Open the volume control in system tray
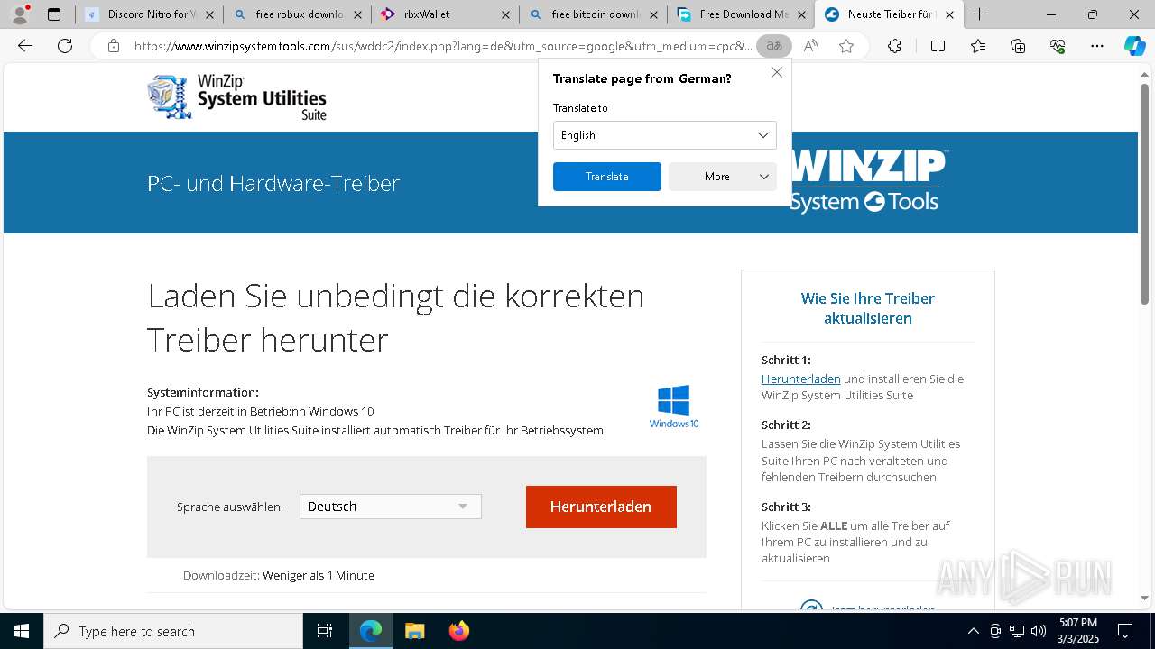The image size is (1155, 649). point(1039,631)
